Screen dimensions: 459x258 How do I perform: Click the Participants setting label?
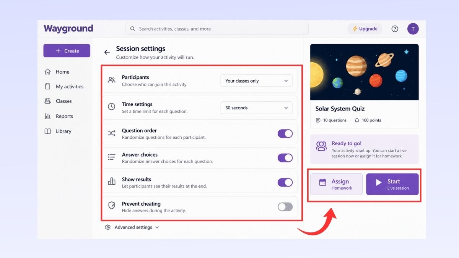(x=135, y=77)
